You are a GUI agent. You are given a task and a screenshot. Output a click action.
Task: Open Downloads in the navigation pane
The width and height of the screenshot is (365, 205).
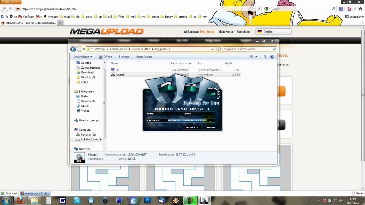[88, 72]
